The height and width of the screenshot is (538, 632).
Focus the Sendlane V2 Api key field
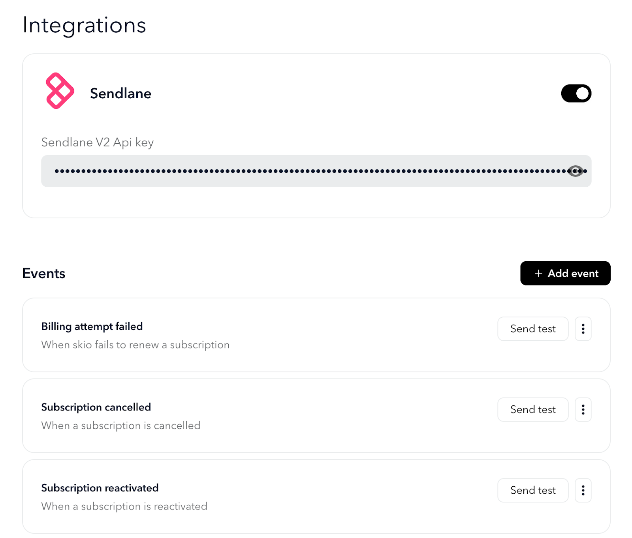point(316,171)
